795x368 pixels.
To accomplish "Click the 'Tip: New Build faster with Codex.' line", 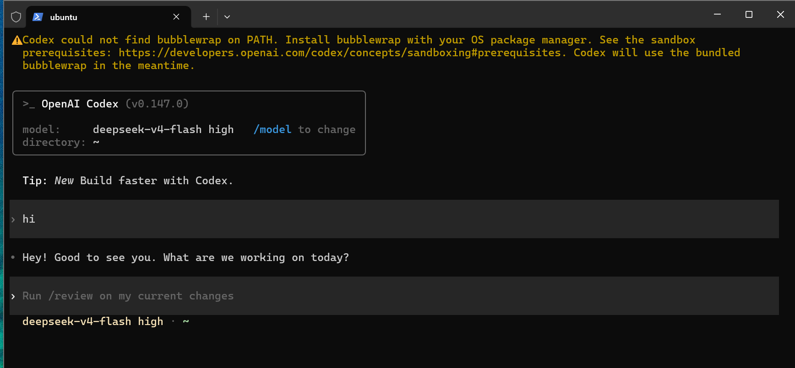I will tap(128, 181).
